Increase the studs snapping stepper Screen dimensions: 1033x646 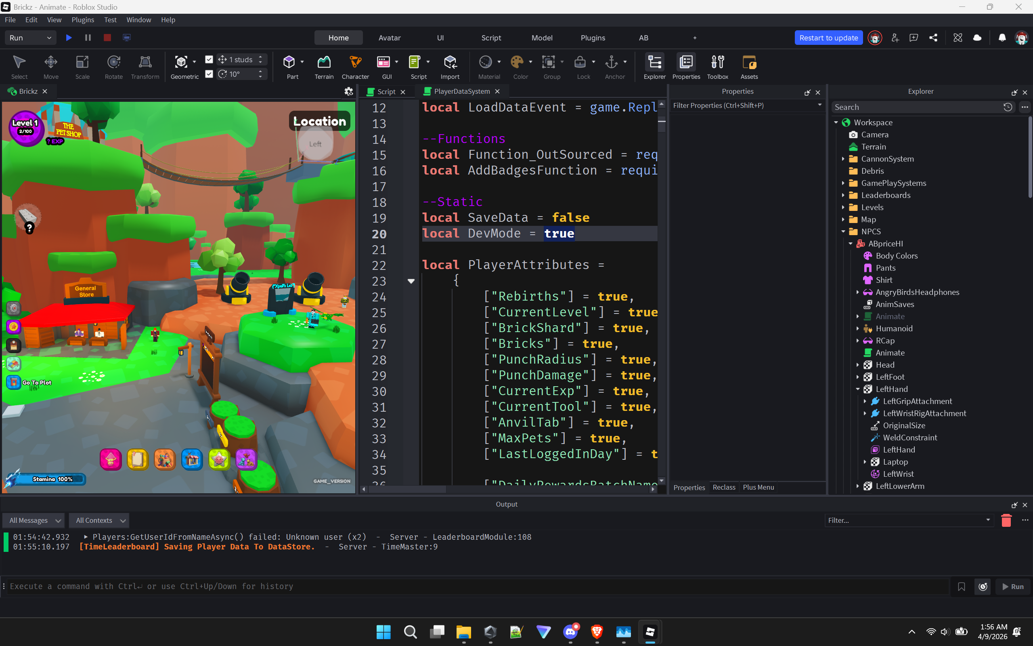pyautogui.click(x=260, y=57)
